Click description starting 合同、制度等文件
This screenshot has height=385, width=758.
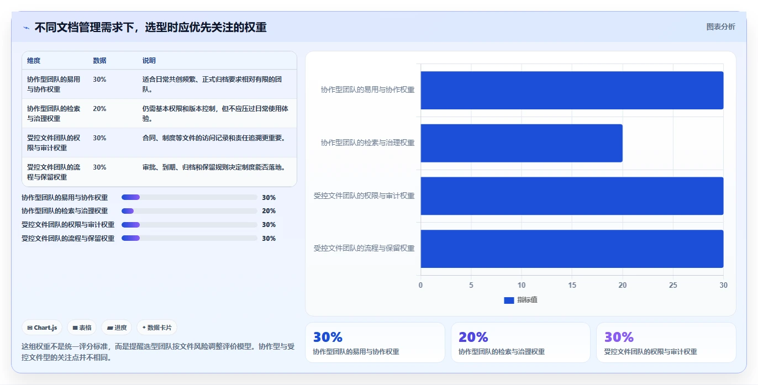214,138
